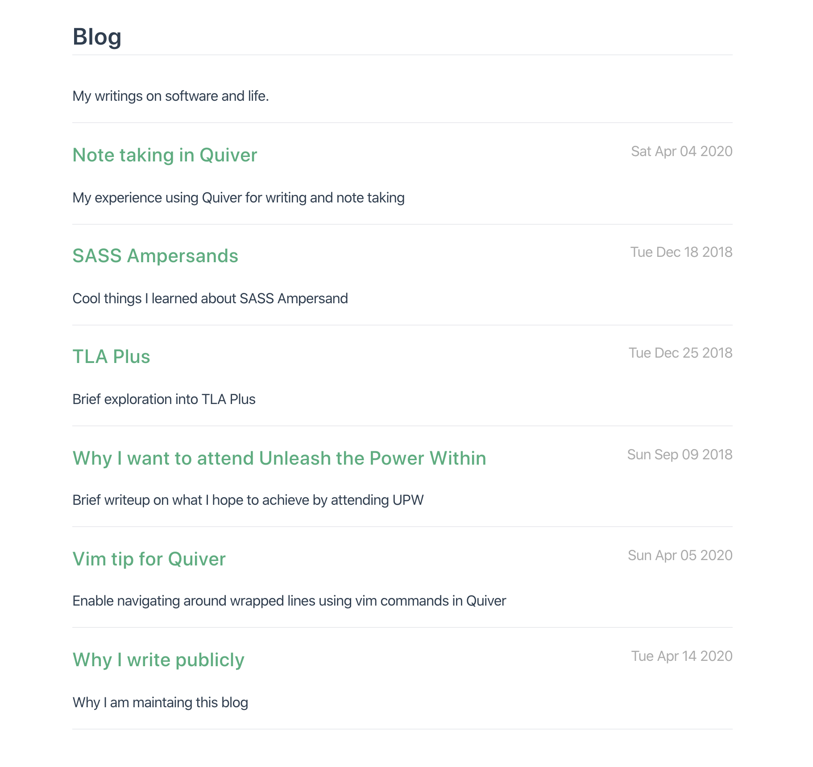The width and height of the screenshot is (813, 767).
Task: Select the "Tue Apr 14 2020" date text
Action: click(x=681, y=656)
